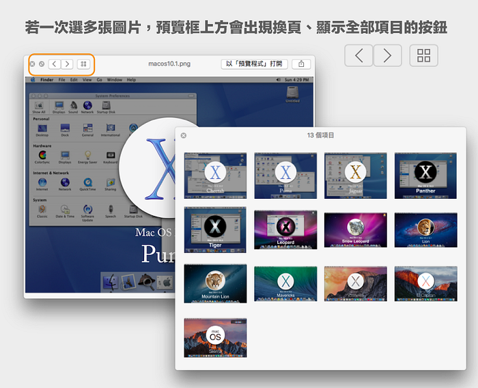Viewport: 478px width, 388px height.
Task: Click the Finder menu in previewed screenshot
Action: point(46,80)
